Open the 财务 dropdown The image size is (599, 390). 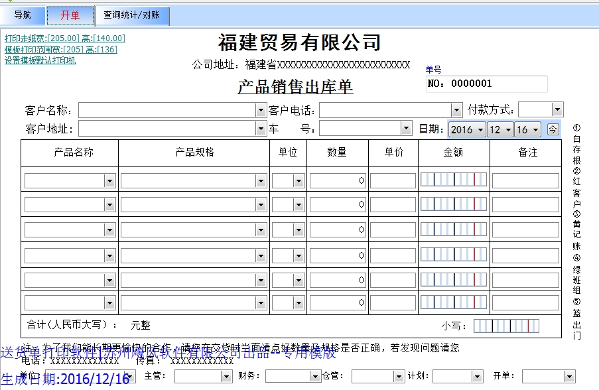pos(315,377)
